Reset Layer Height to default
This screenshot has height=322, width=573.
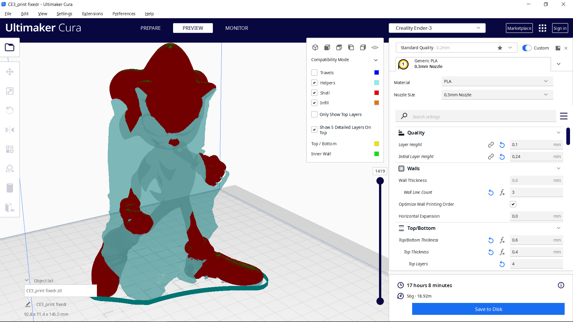tap(502, 145)
